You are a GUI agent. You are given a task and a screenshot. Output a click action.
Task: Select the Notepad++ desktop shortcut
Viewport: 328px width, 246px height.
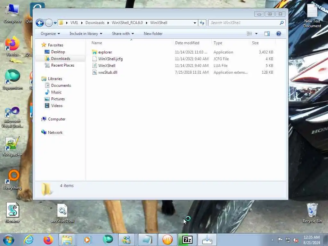12,146
